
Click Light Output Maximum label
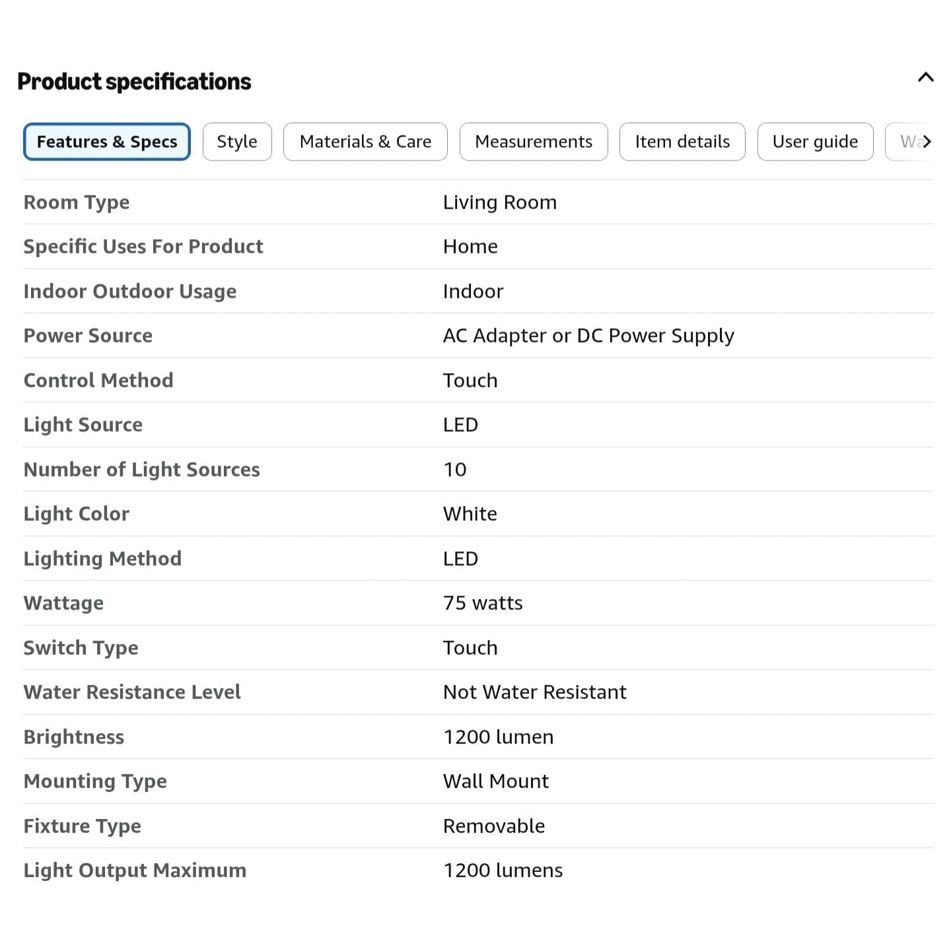135,870
